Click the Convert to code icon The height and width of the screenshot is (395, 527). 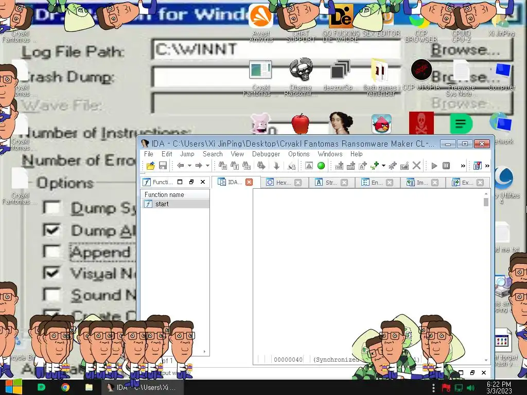click(339, 166)
